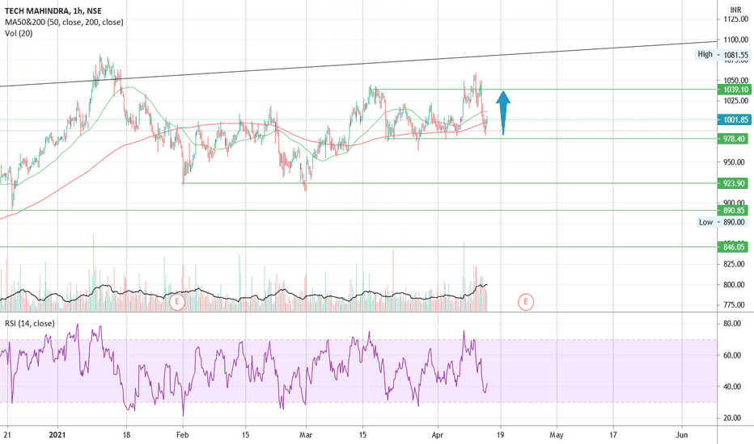Click the High 1081.55 label

pos(722,55)
